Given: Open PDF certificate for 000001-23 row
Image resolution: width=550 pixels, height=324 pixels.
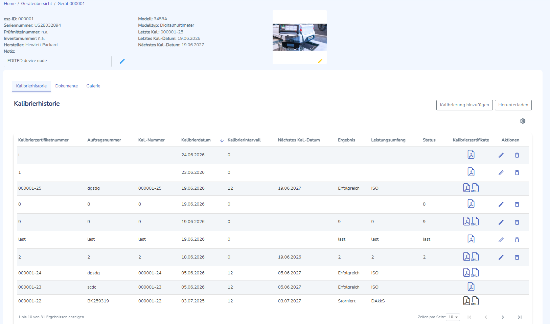Looking at the screenshot, I should pos(471,287).
